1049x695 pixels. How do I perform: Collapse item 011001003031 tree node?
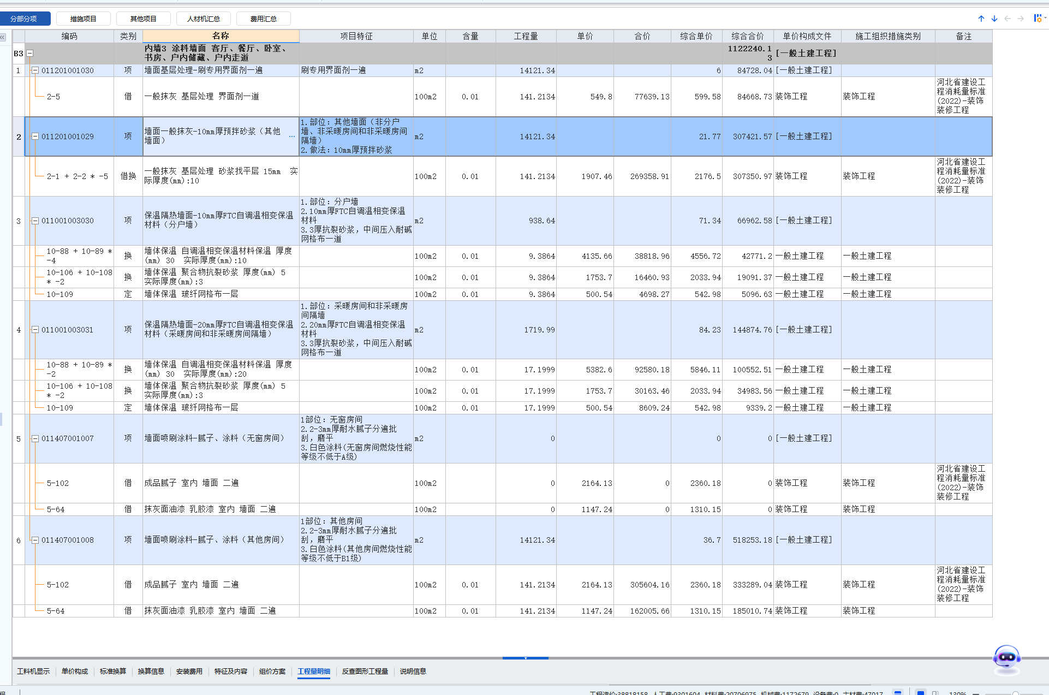click(35, 330)
